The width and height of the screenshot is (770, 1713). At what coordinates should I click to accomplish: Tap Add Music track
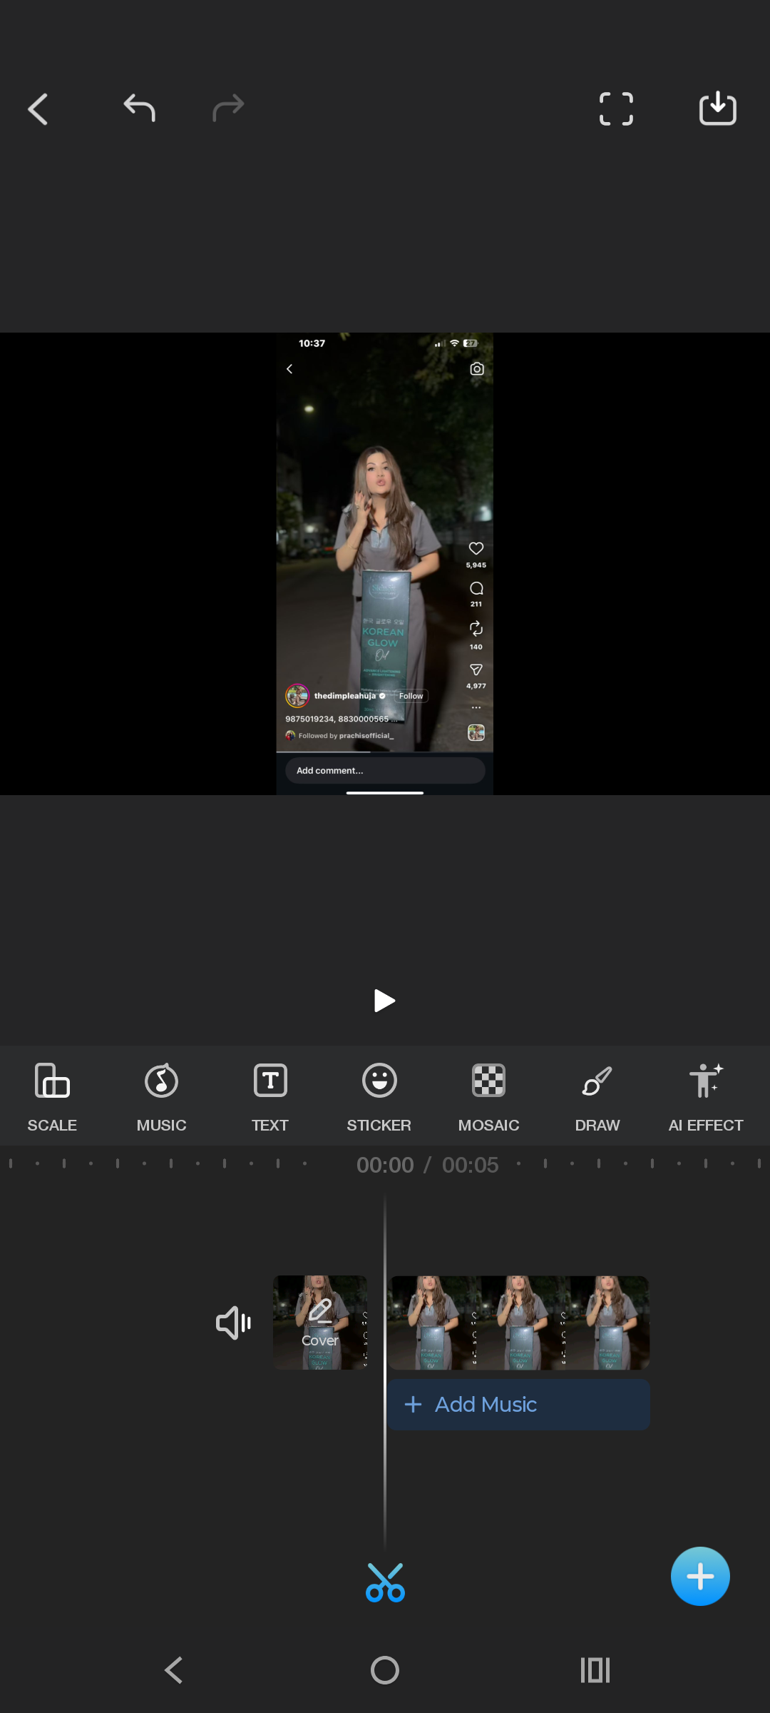(x=518, y=1405)
